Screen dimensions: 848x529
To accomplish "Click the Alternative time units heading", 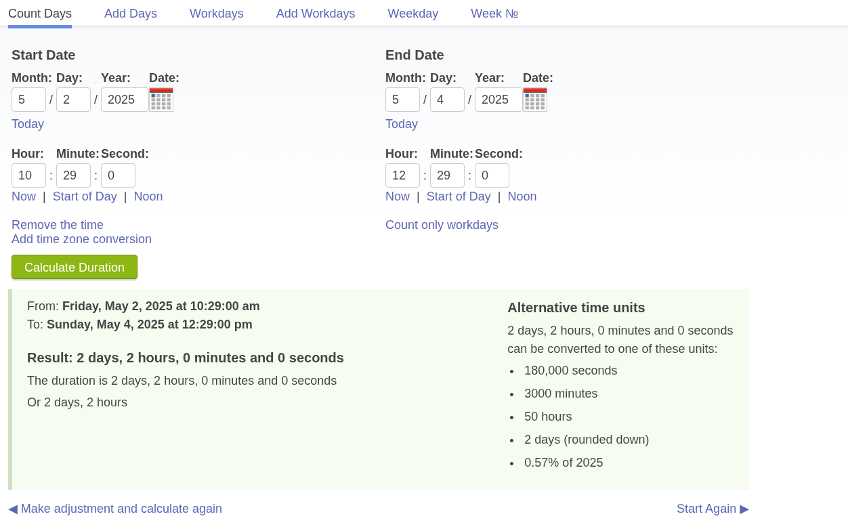I will coord(576,308).
